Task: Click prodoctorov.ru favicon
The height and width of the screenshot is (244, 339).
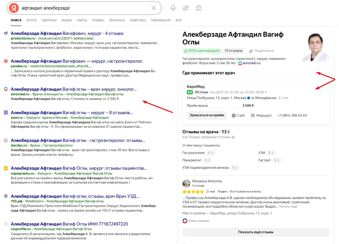Action: point(6,33)
